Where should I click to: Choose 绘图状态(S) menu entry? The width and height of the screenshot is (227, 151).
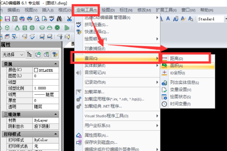tap(188, 97)
